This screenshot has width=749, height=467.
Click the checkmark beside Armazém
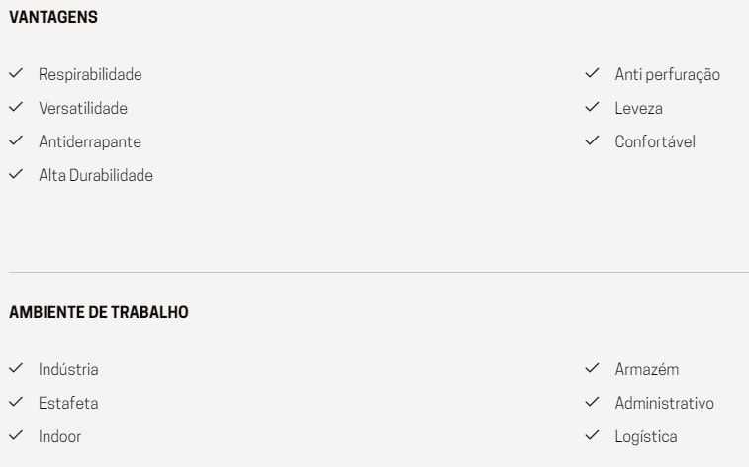pos(592,368)
